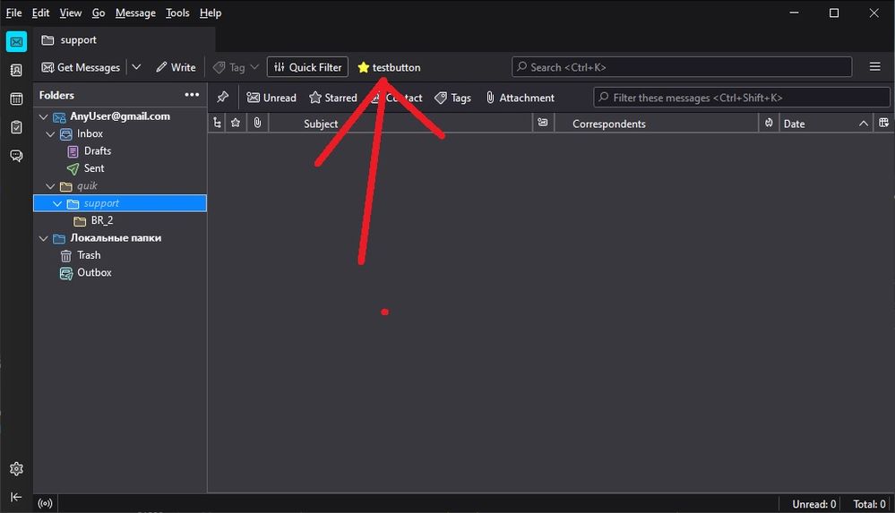Pin the quick filters with pushpin

pos(222,97)
